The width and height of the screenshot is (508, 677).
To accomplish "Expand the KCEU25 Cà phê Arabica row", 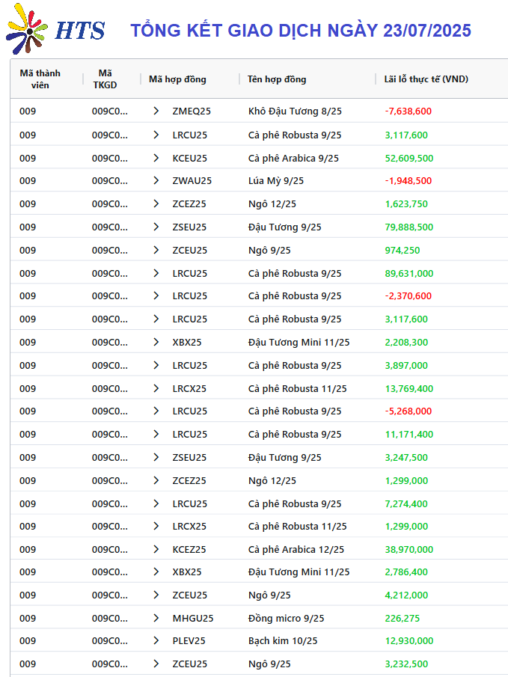I will click(156, 158).
